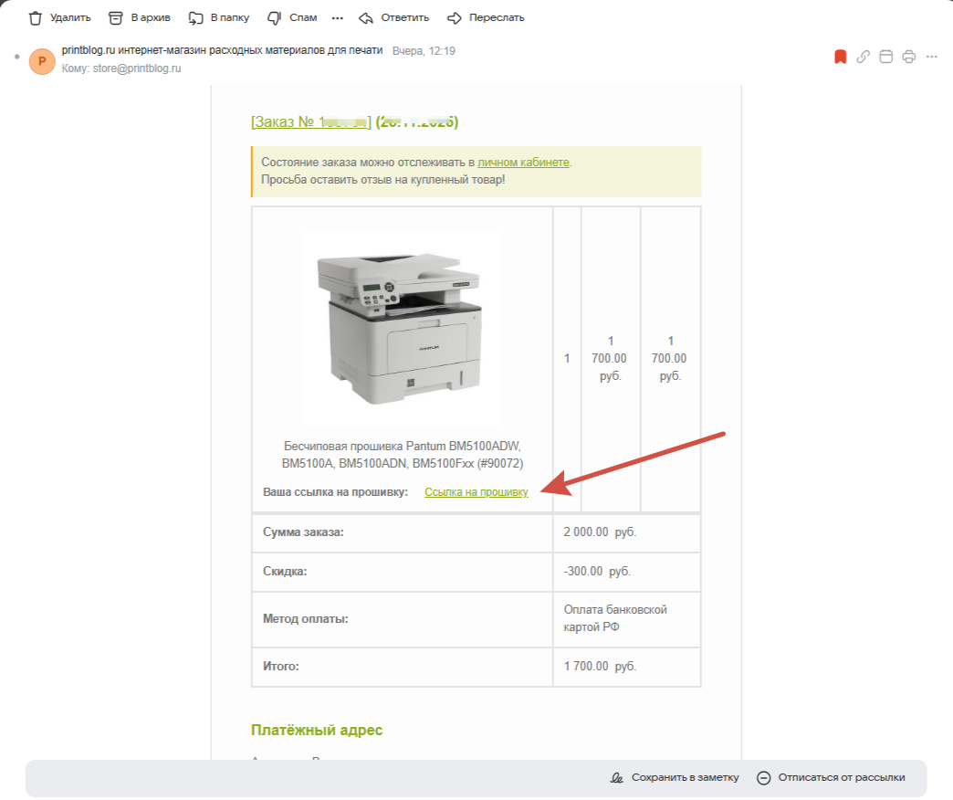The width and height of the screenshot is (953, 800).
Task: Toggle the red bookmark flag
Action: (x=840, y=57)
